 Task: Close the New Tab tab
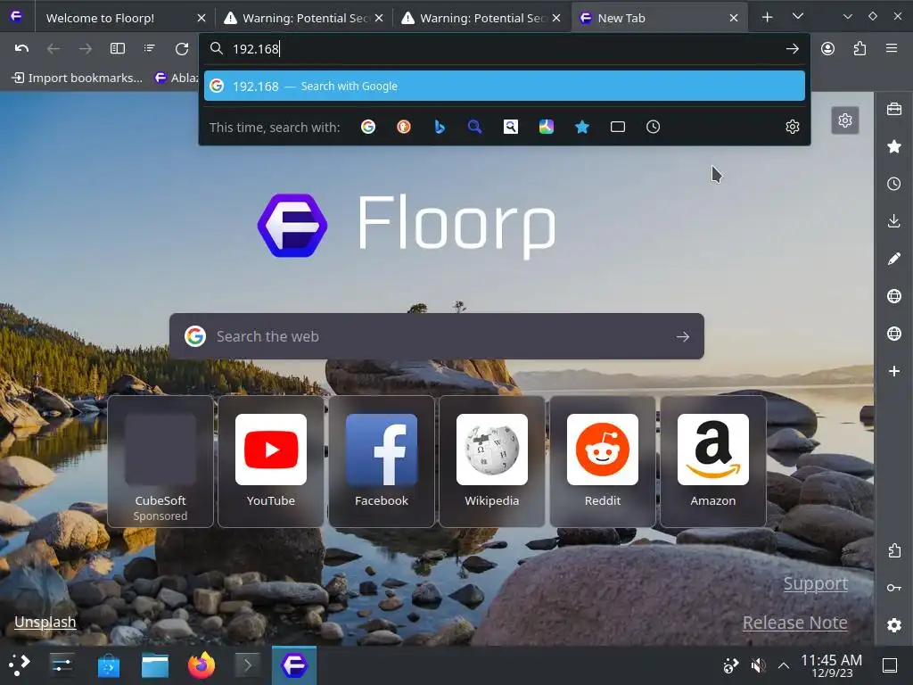(x=734, y=18)
